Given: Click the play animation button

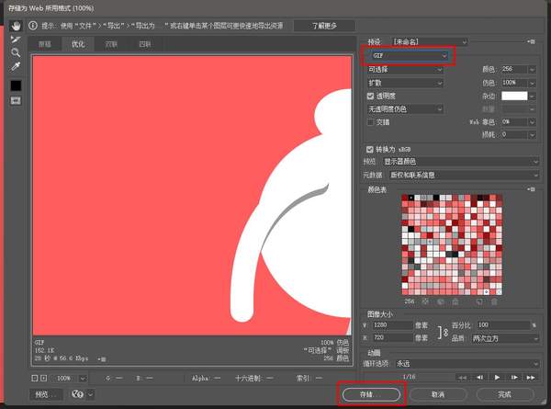Looking at the screenshot, I should (x=496, y=377).
